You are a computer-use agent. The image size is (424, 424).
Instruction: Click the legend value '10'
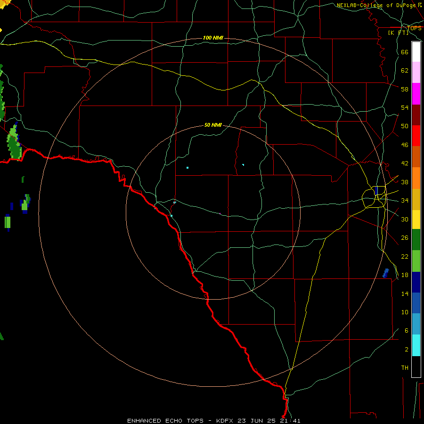tap(405, 312)
